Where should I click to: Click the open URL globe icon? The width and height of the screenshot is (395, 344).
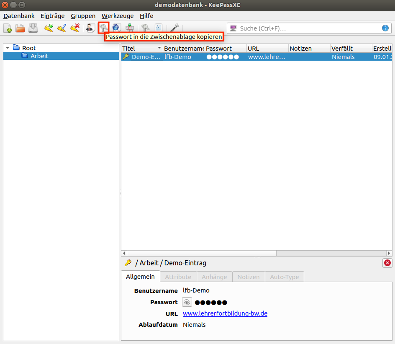tap(116, 28)
